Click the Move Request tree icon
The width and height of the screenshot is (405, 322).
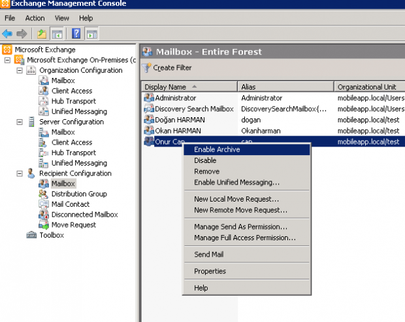coord(43,225)
